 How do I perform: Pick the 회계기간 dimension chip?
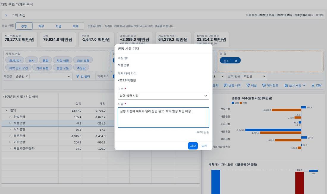pyautogui.click(x=15, y=61)
